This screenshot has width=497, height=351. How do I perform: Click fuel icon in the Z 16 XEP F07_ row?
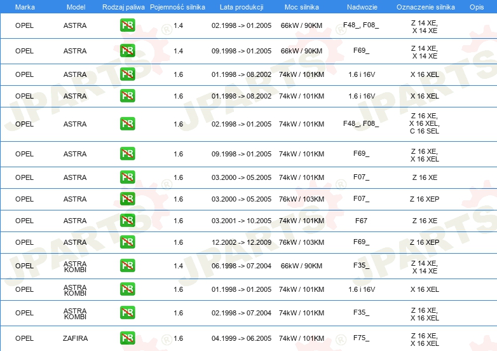point(127,199)
